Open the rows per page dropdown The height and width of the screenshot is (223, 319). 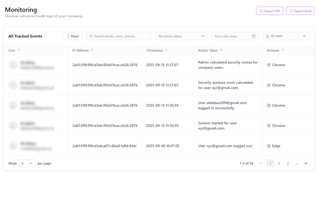click(x=27, y=163)
